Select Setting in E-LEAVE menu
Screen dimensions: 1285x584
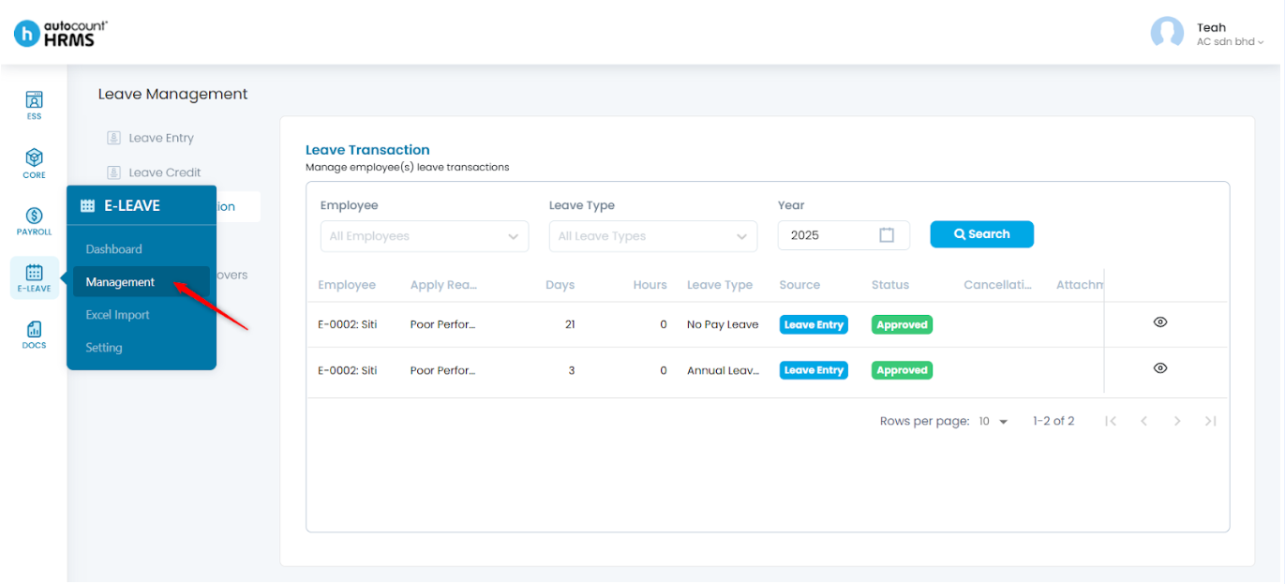click(x=104, y=348)
